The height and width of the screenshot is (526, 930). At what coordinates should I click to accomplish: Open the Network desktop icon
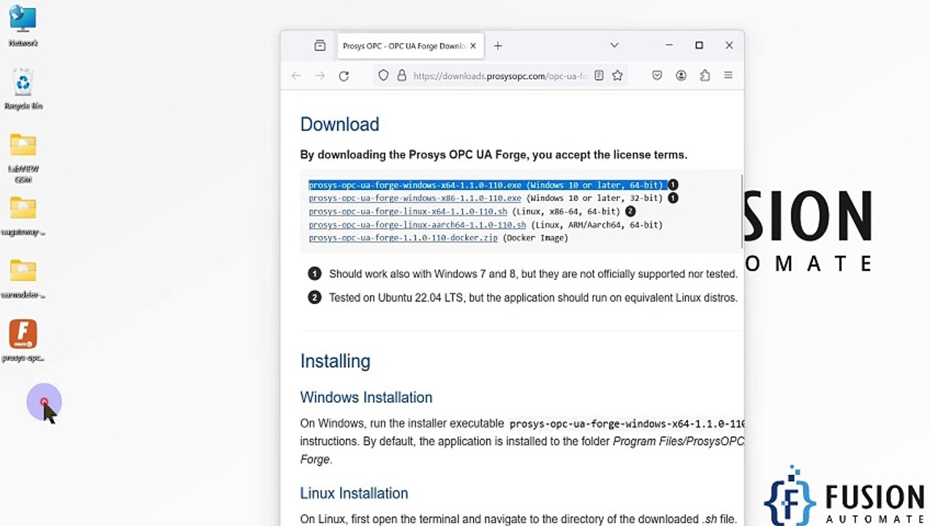click(x=23, y=26)
